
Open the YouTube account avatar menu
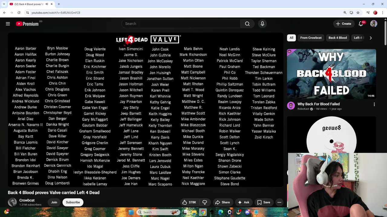point(374,24)
